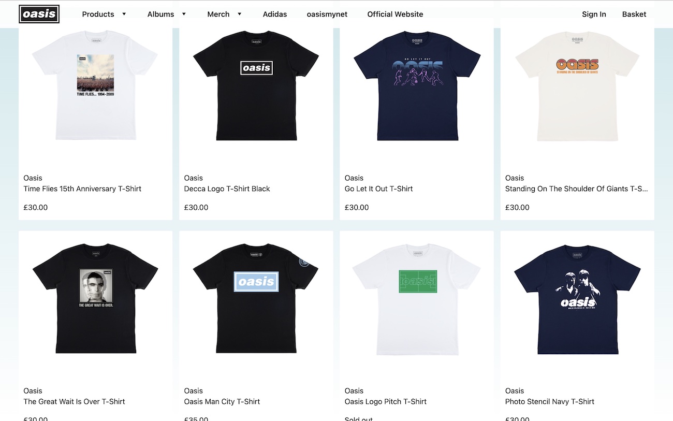Click the Sign In link
Screen dimensions: 673x421
click(x=594, y=14)
